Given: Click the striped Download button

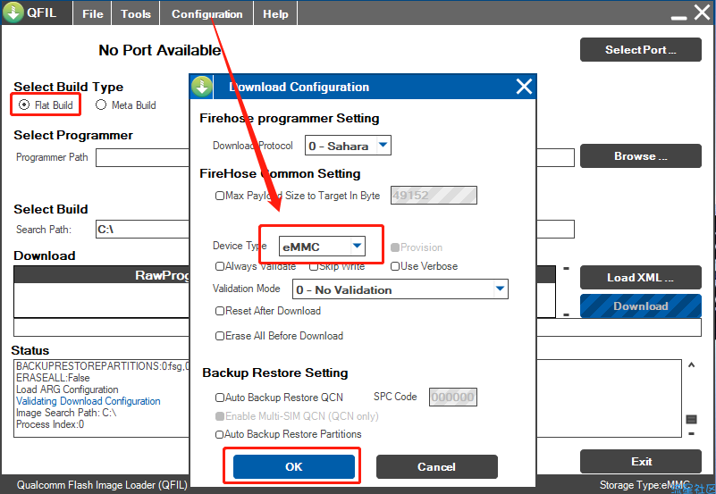Looking at the screenshot, I should (x=641, y=306).
